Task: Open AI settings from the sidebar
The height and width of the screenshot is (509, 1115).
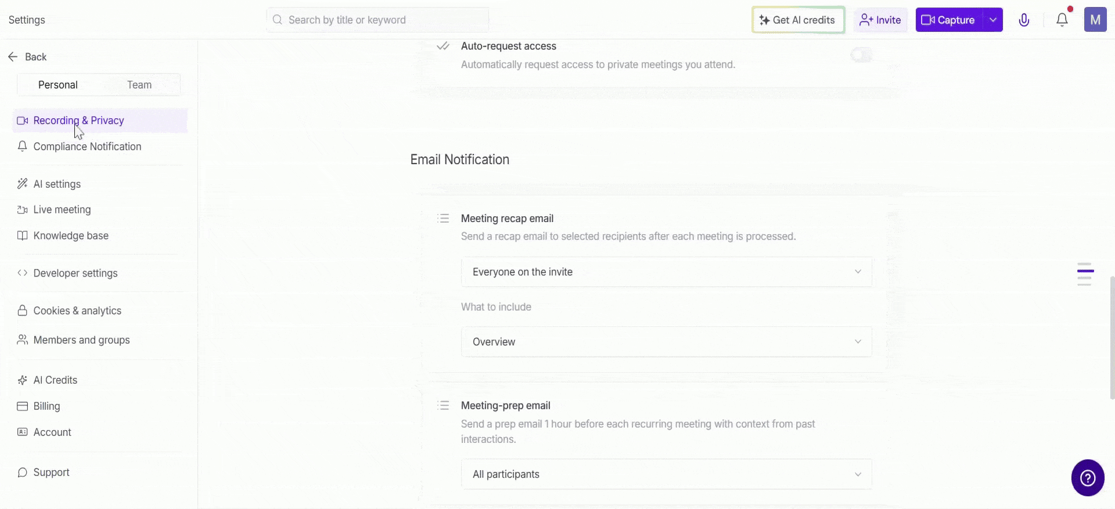Action: tap(57, 184)
